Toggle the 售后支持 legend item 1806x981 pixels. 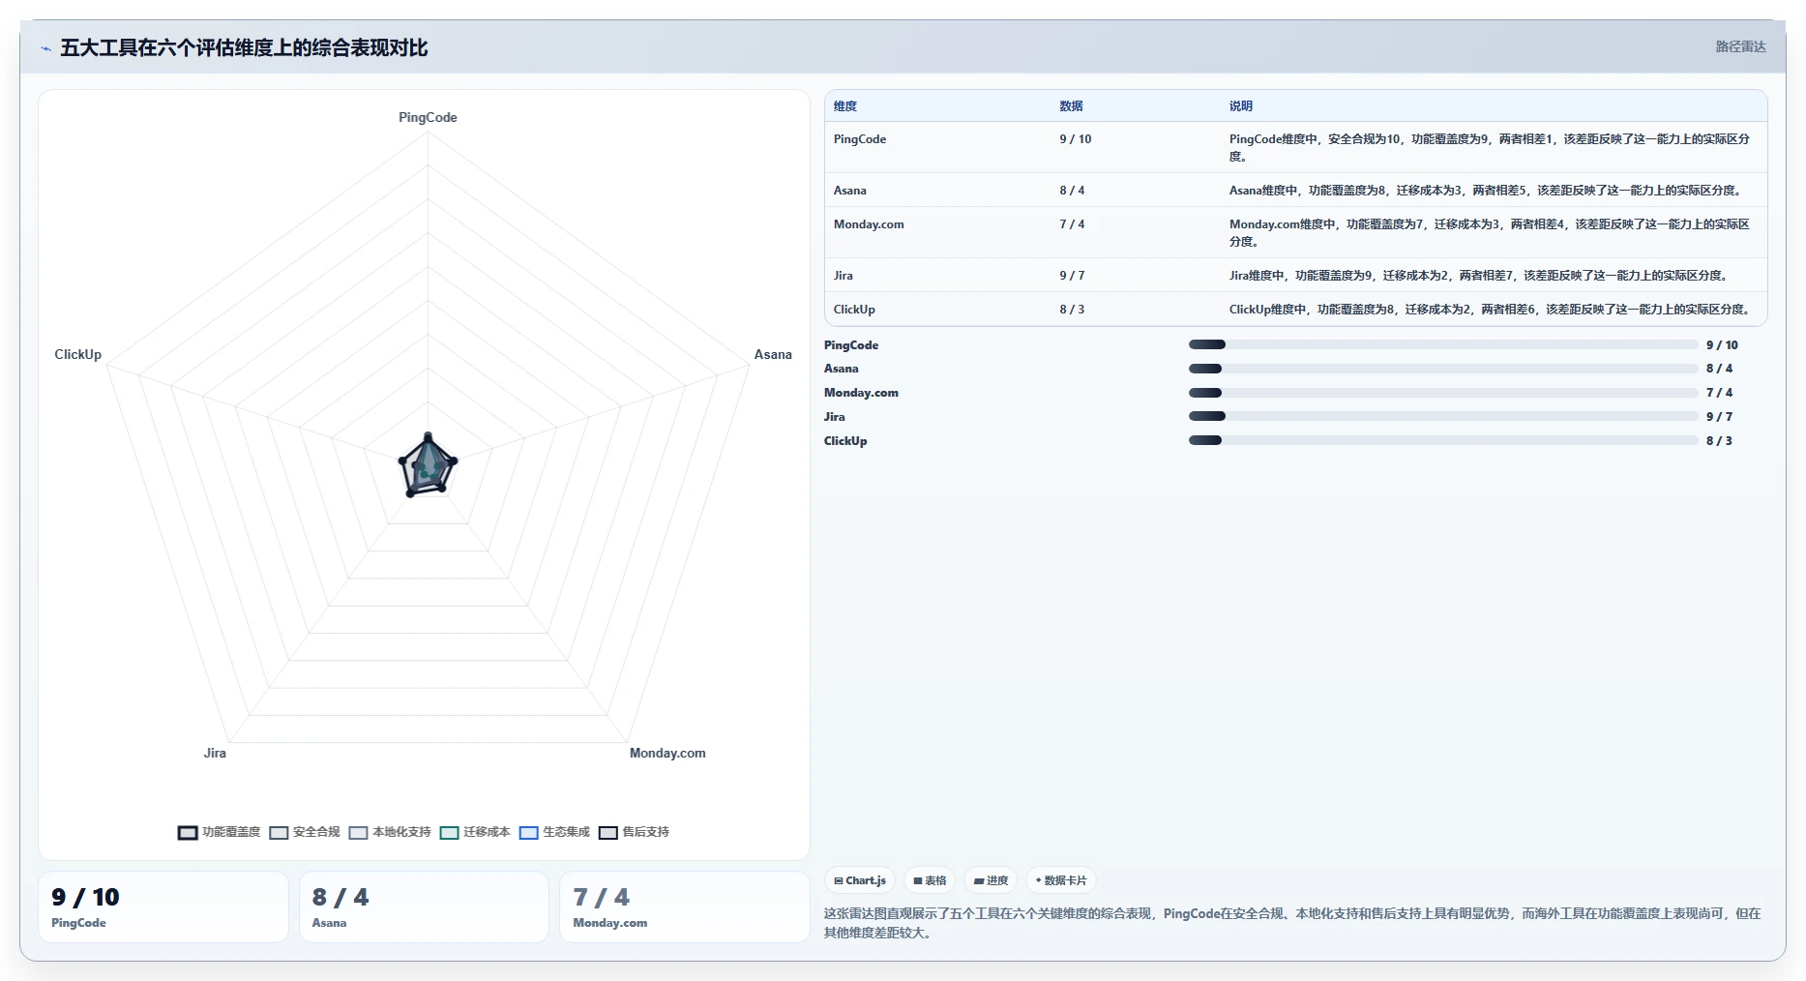pos(634,832)
